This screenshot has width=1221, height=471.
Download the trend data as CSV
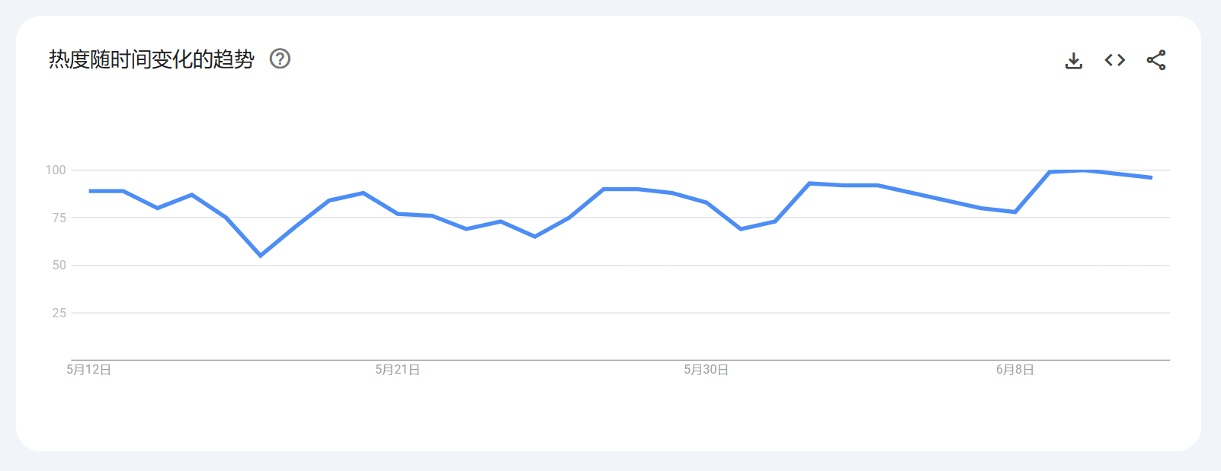1074,60
